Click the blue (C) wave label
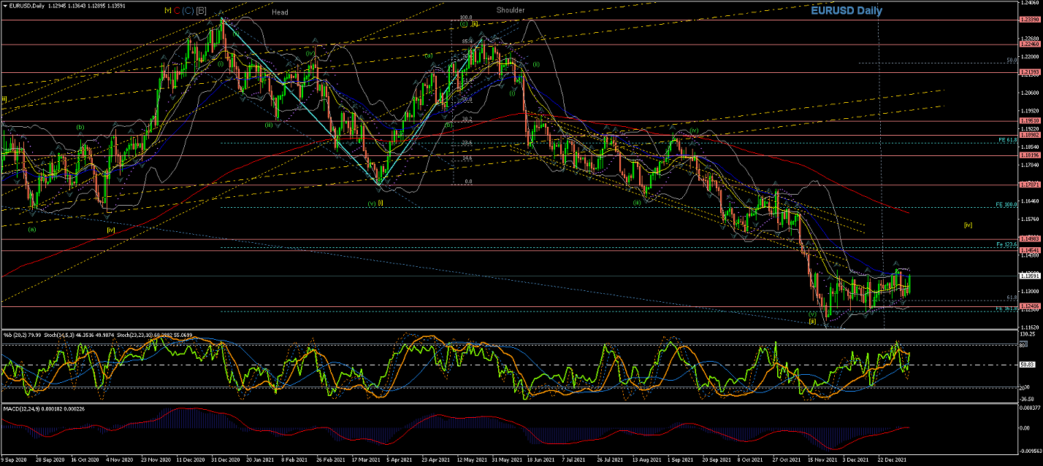Screen dimensions: 1043x466 pos(188,11)
